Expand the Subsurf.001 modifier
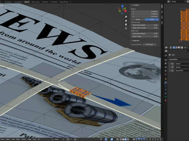 pyautogui.click(x=170, y=70)
